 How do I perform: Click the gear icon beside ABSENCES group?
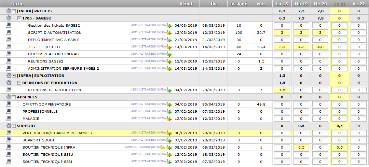pyautogui.click(x=9, y=97)
